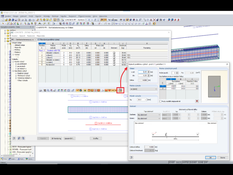Select Výkaz výztuže in the tree
Screen dimensions: 233x175
click(x=22, y=80)
